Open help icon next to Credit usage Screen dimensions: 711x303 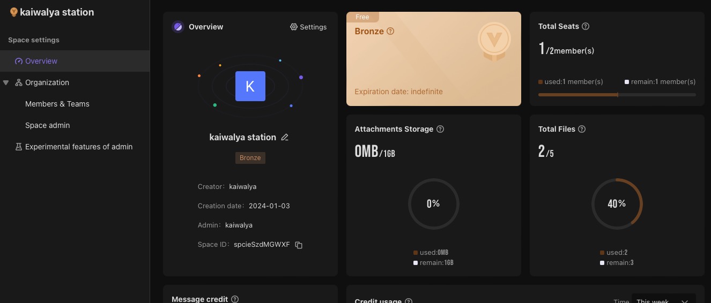click(409, 301)
